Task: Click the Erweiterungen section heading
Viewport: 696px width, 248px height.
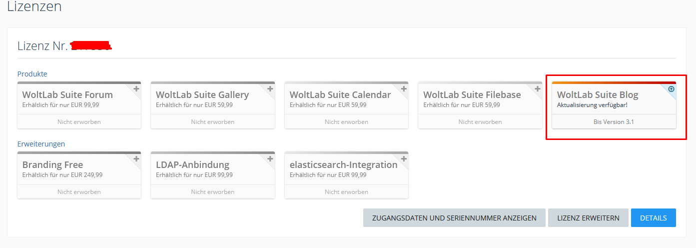Action: (41, 144)
